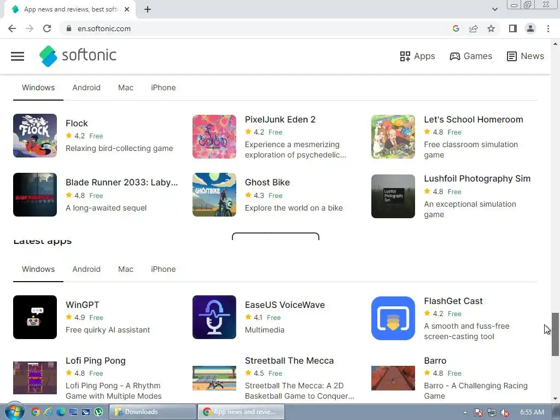Select the iPhone tab under Latest apps
Screen dimensions: 560x420
(x=163, y=269)
